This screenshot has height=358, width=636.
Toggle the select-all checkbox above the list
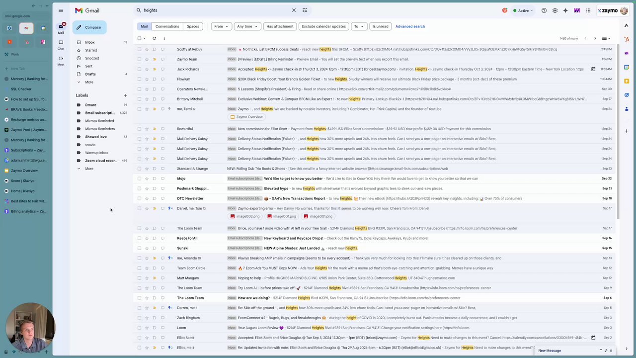click(x=139, y=38)
